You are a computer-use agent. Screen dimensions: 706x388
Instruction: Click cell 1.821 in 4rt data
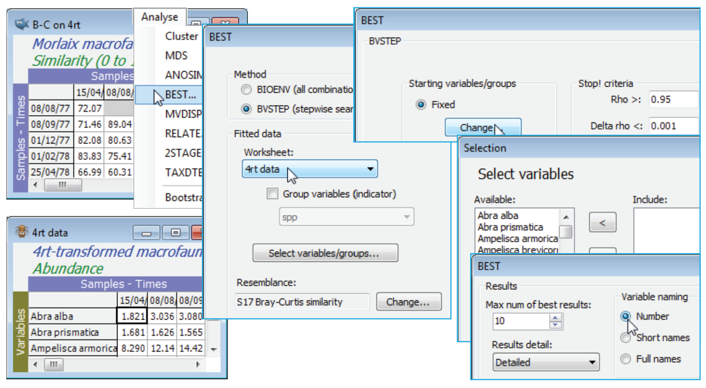(132, 316)
